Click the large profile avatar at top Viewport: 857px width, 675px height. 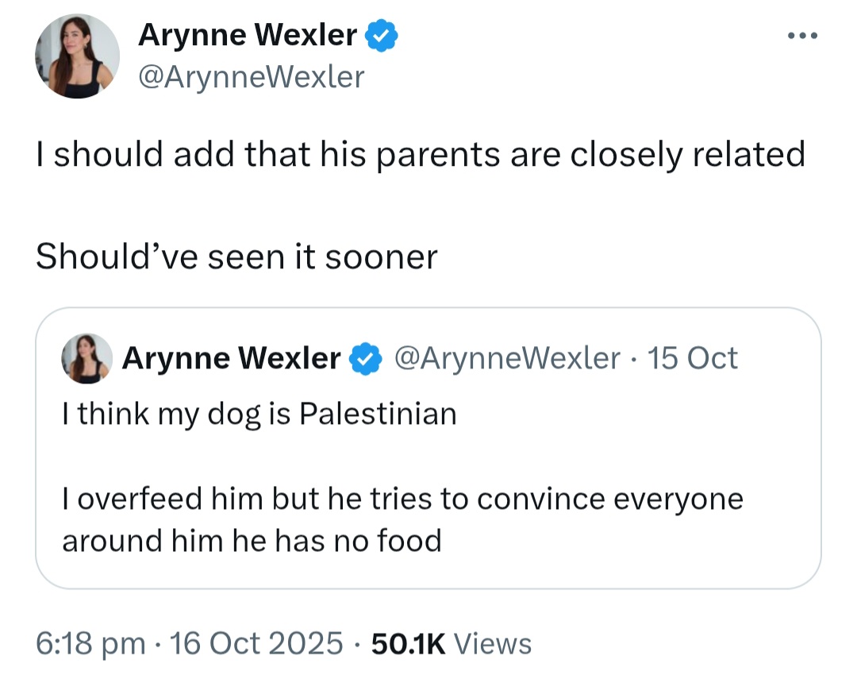pyautogui.click(x=77, y=56)
